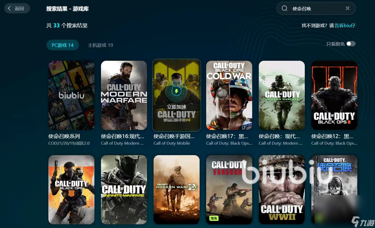Open the Infinite Warfare game cover
Image resolution: width=375 pixels, height=228 pixels.
124,189
